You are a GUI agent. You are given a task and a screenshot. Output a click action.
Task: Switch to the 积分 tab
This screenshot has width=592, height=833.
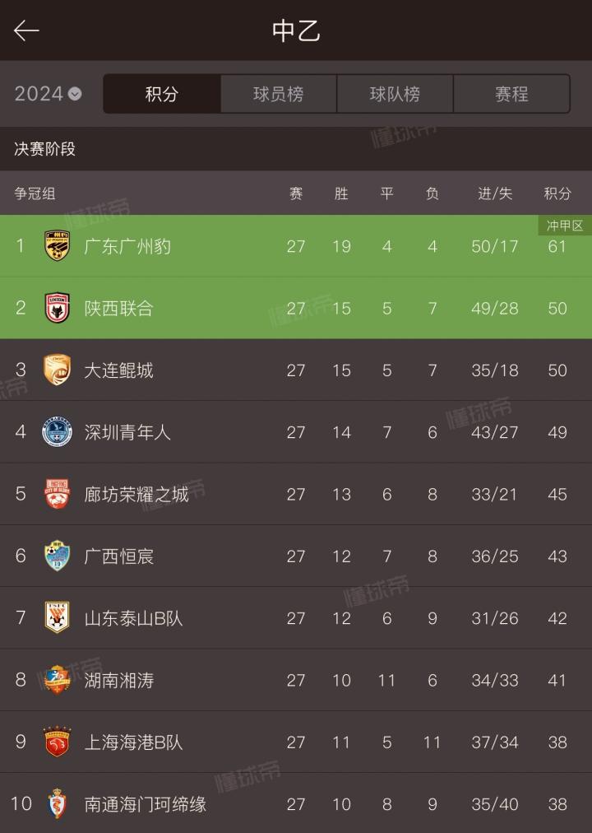(x=162, y=94)
